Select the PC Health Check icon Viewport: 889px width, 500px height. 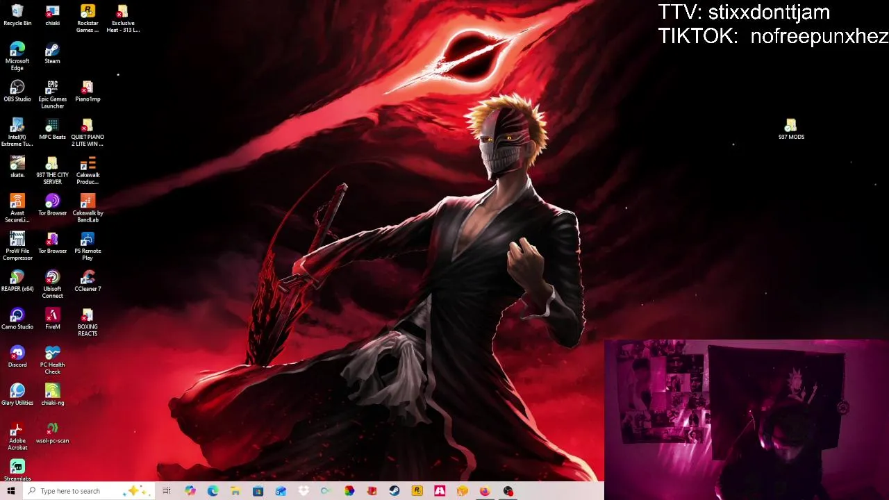[x=52, y=360]
